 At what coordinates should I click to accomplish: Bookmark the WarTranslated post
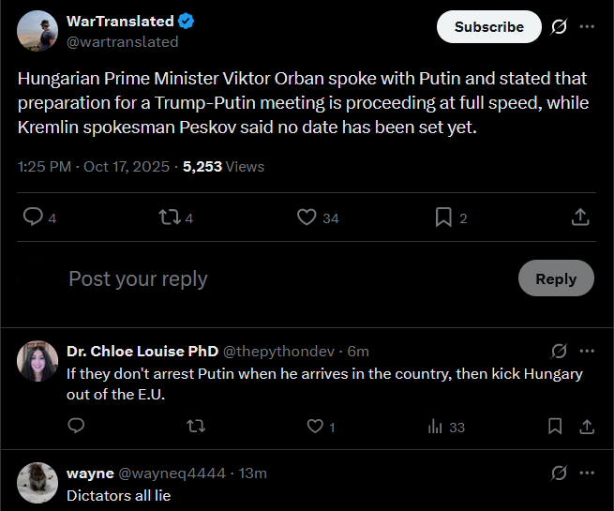(x=443, y=218)
